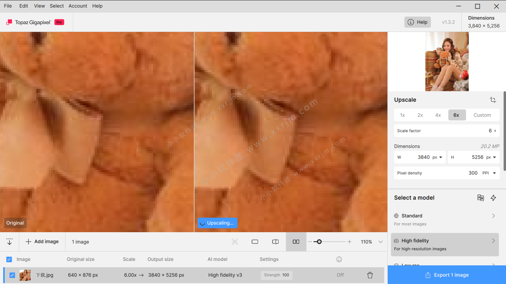Switch to single view layout
506x284 pixels.
pos(255,242)
